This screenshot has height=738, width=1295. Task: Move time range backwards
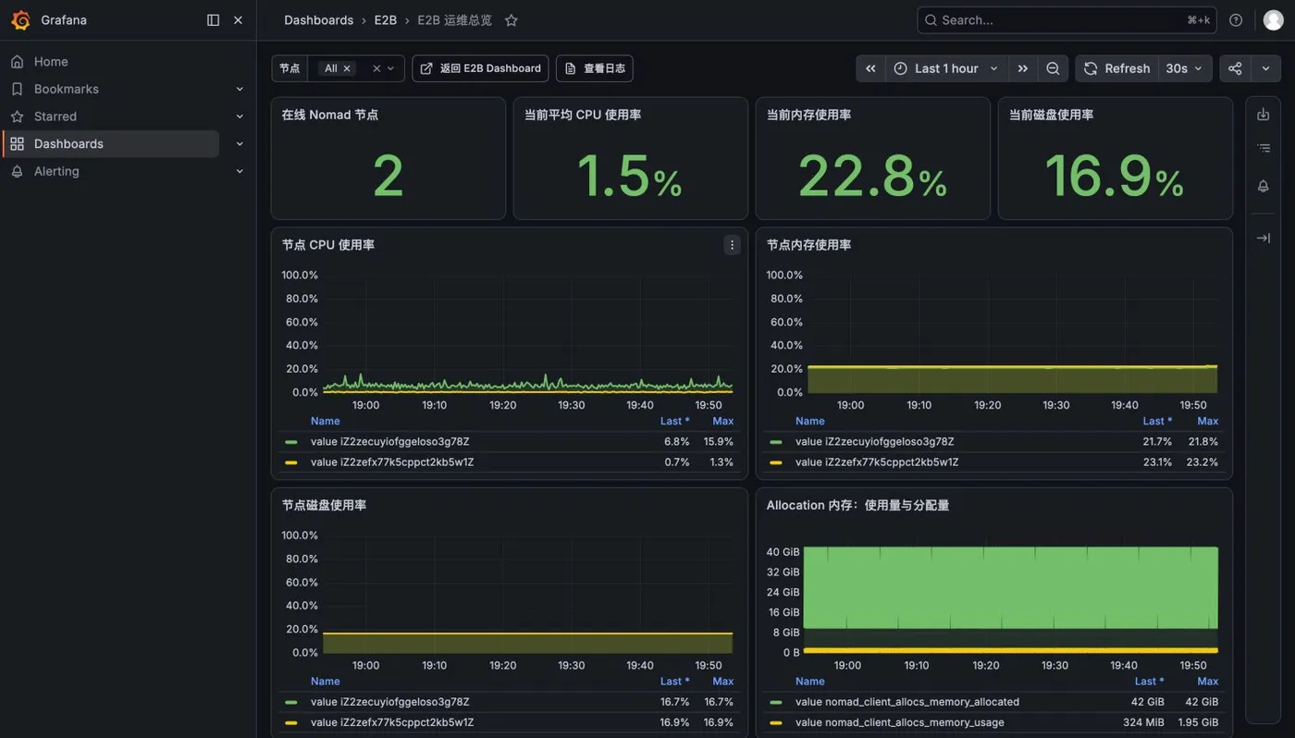870,68
